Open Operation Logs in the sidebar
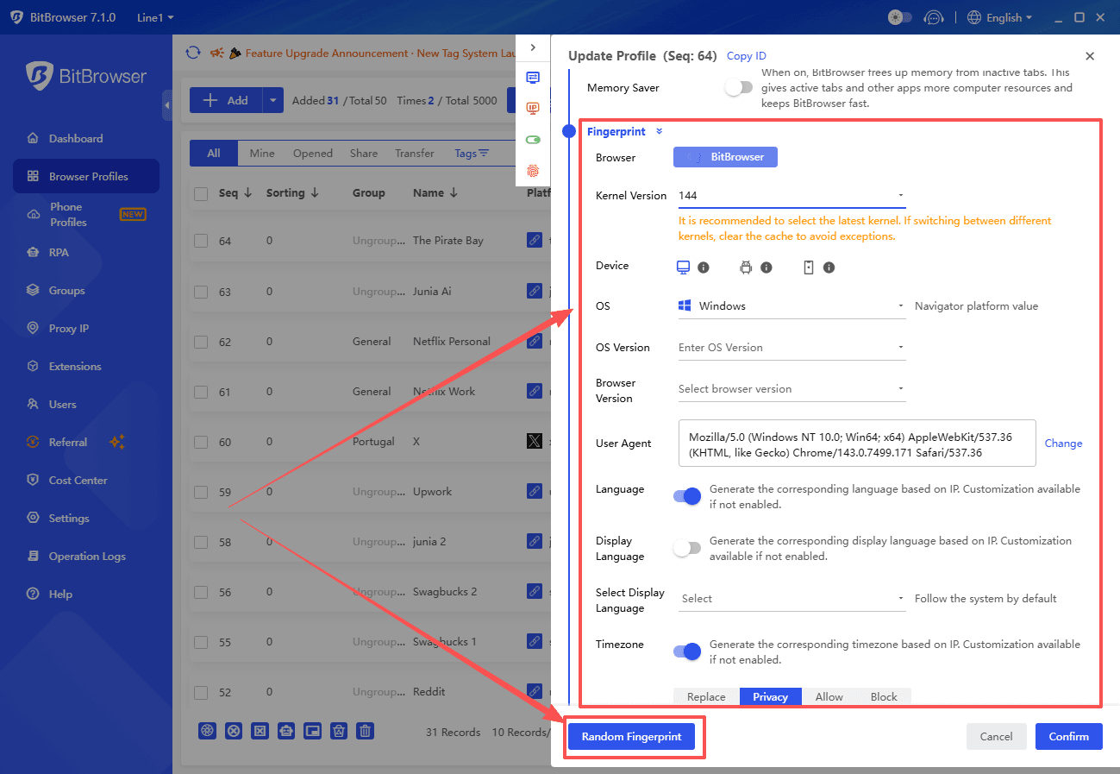 tap(86, 557)
